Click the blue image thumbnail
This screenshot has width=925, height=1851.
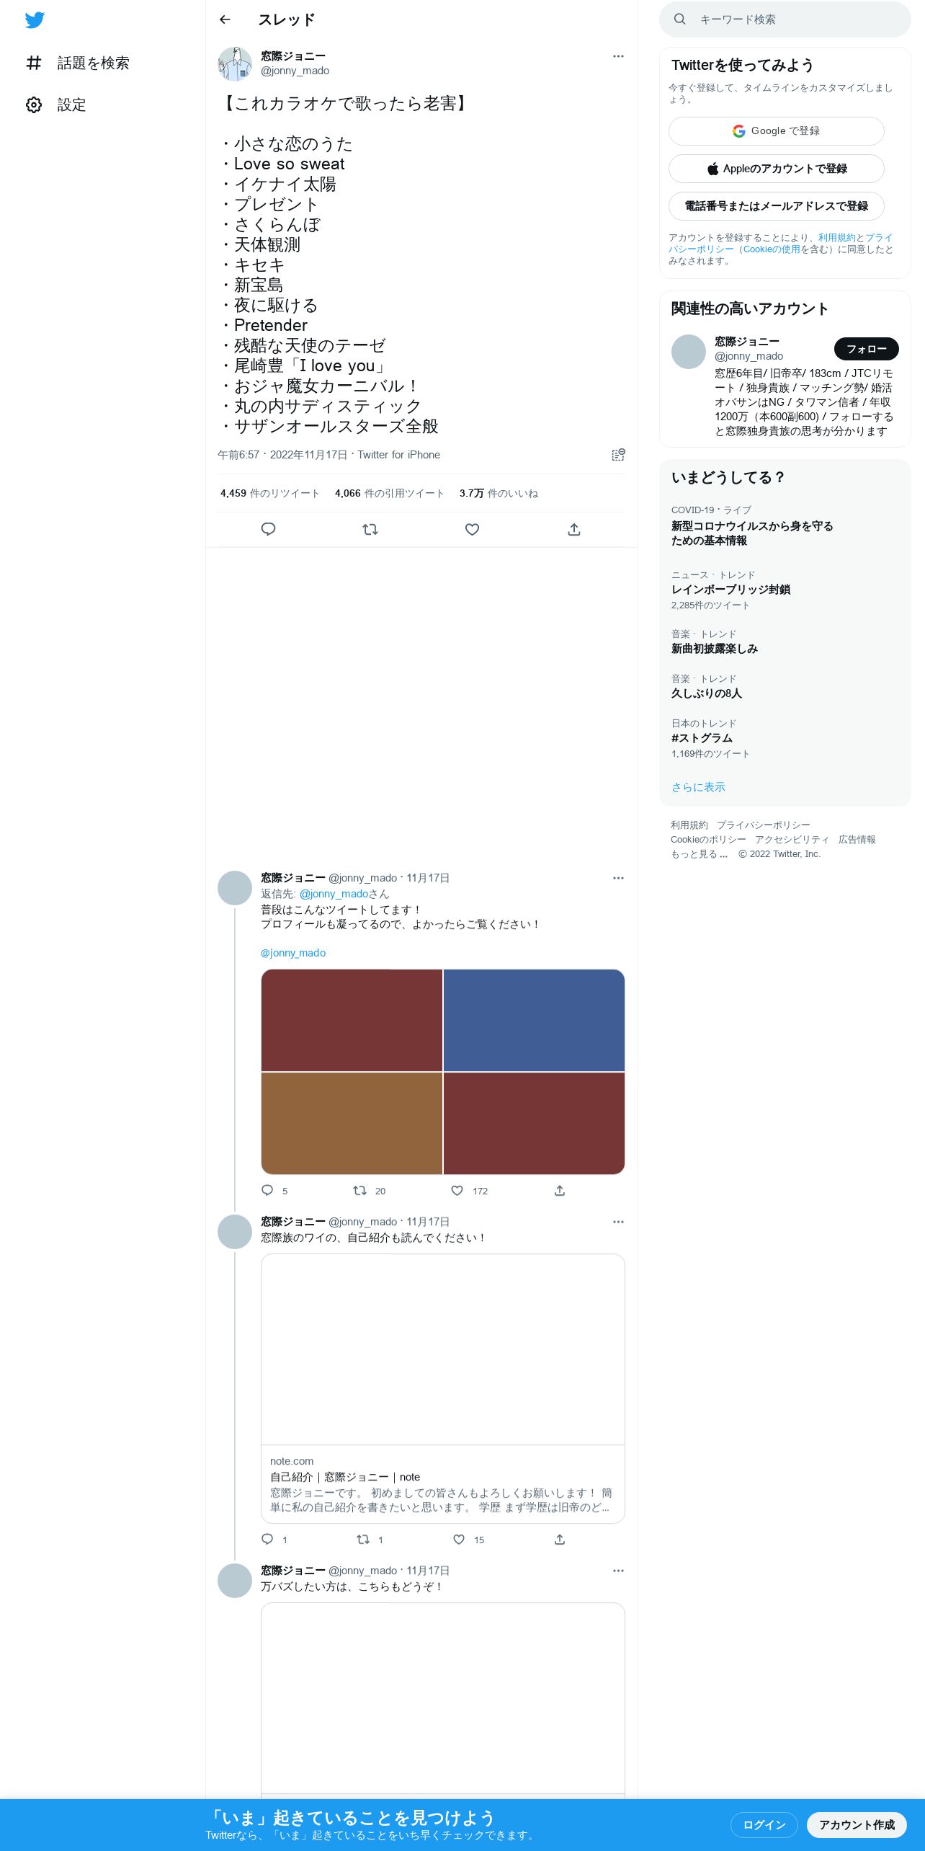(534, 1020)
